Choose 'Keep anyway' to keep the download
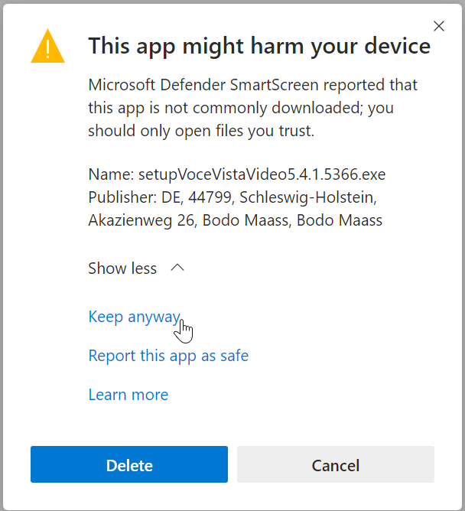 [134, 317]
